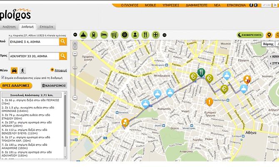Zoom out the map with minus button
279x167 pixels.
coord(75,98)
